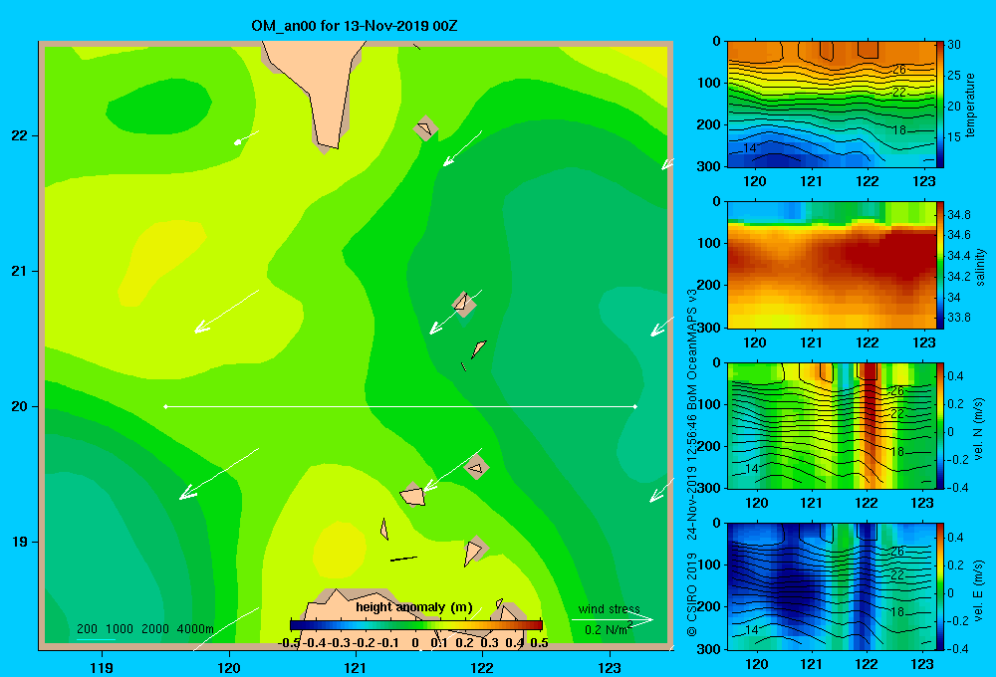Click the 'height anomaly (m)' label
Screen dimensions: 996x677
click(414, 607)
